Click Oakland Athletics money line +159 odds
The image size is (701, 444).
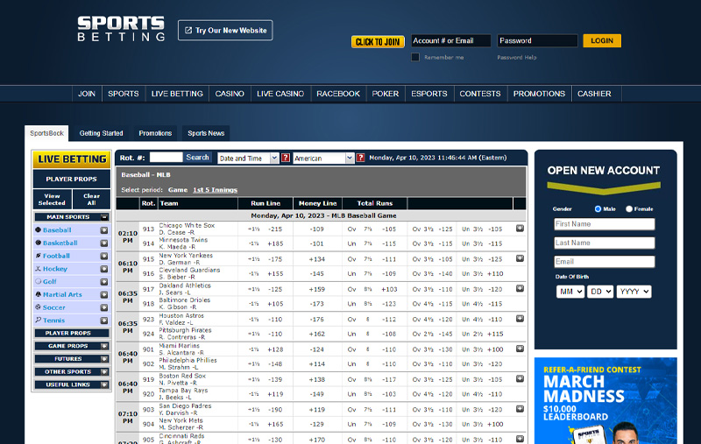pos(316,289)
